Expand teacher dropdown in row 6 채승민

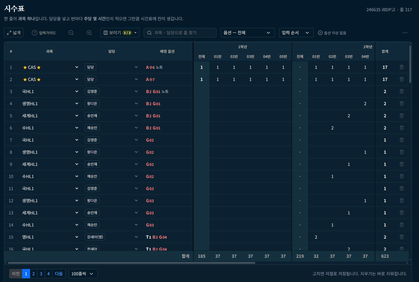(x=136, y=128)
